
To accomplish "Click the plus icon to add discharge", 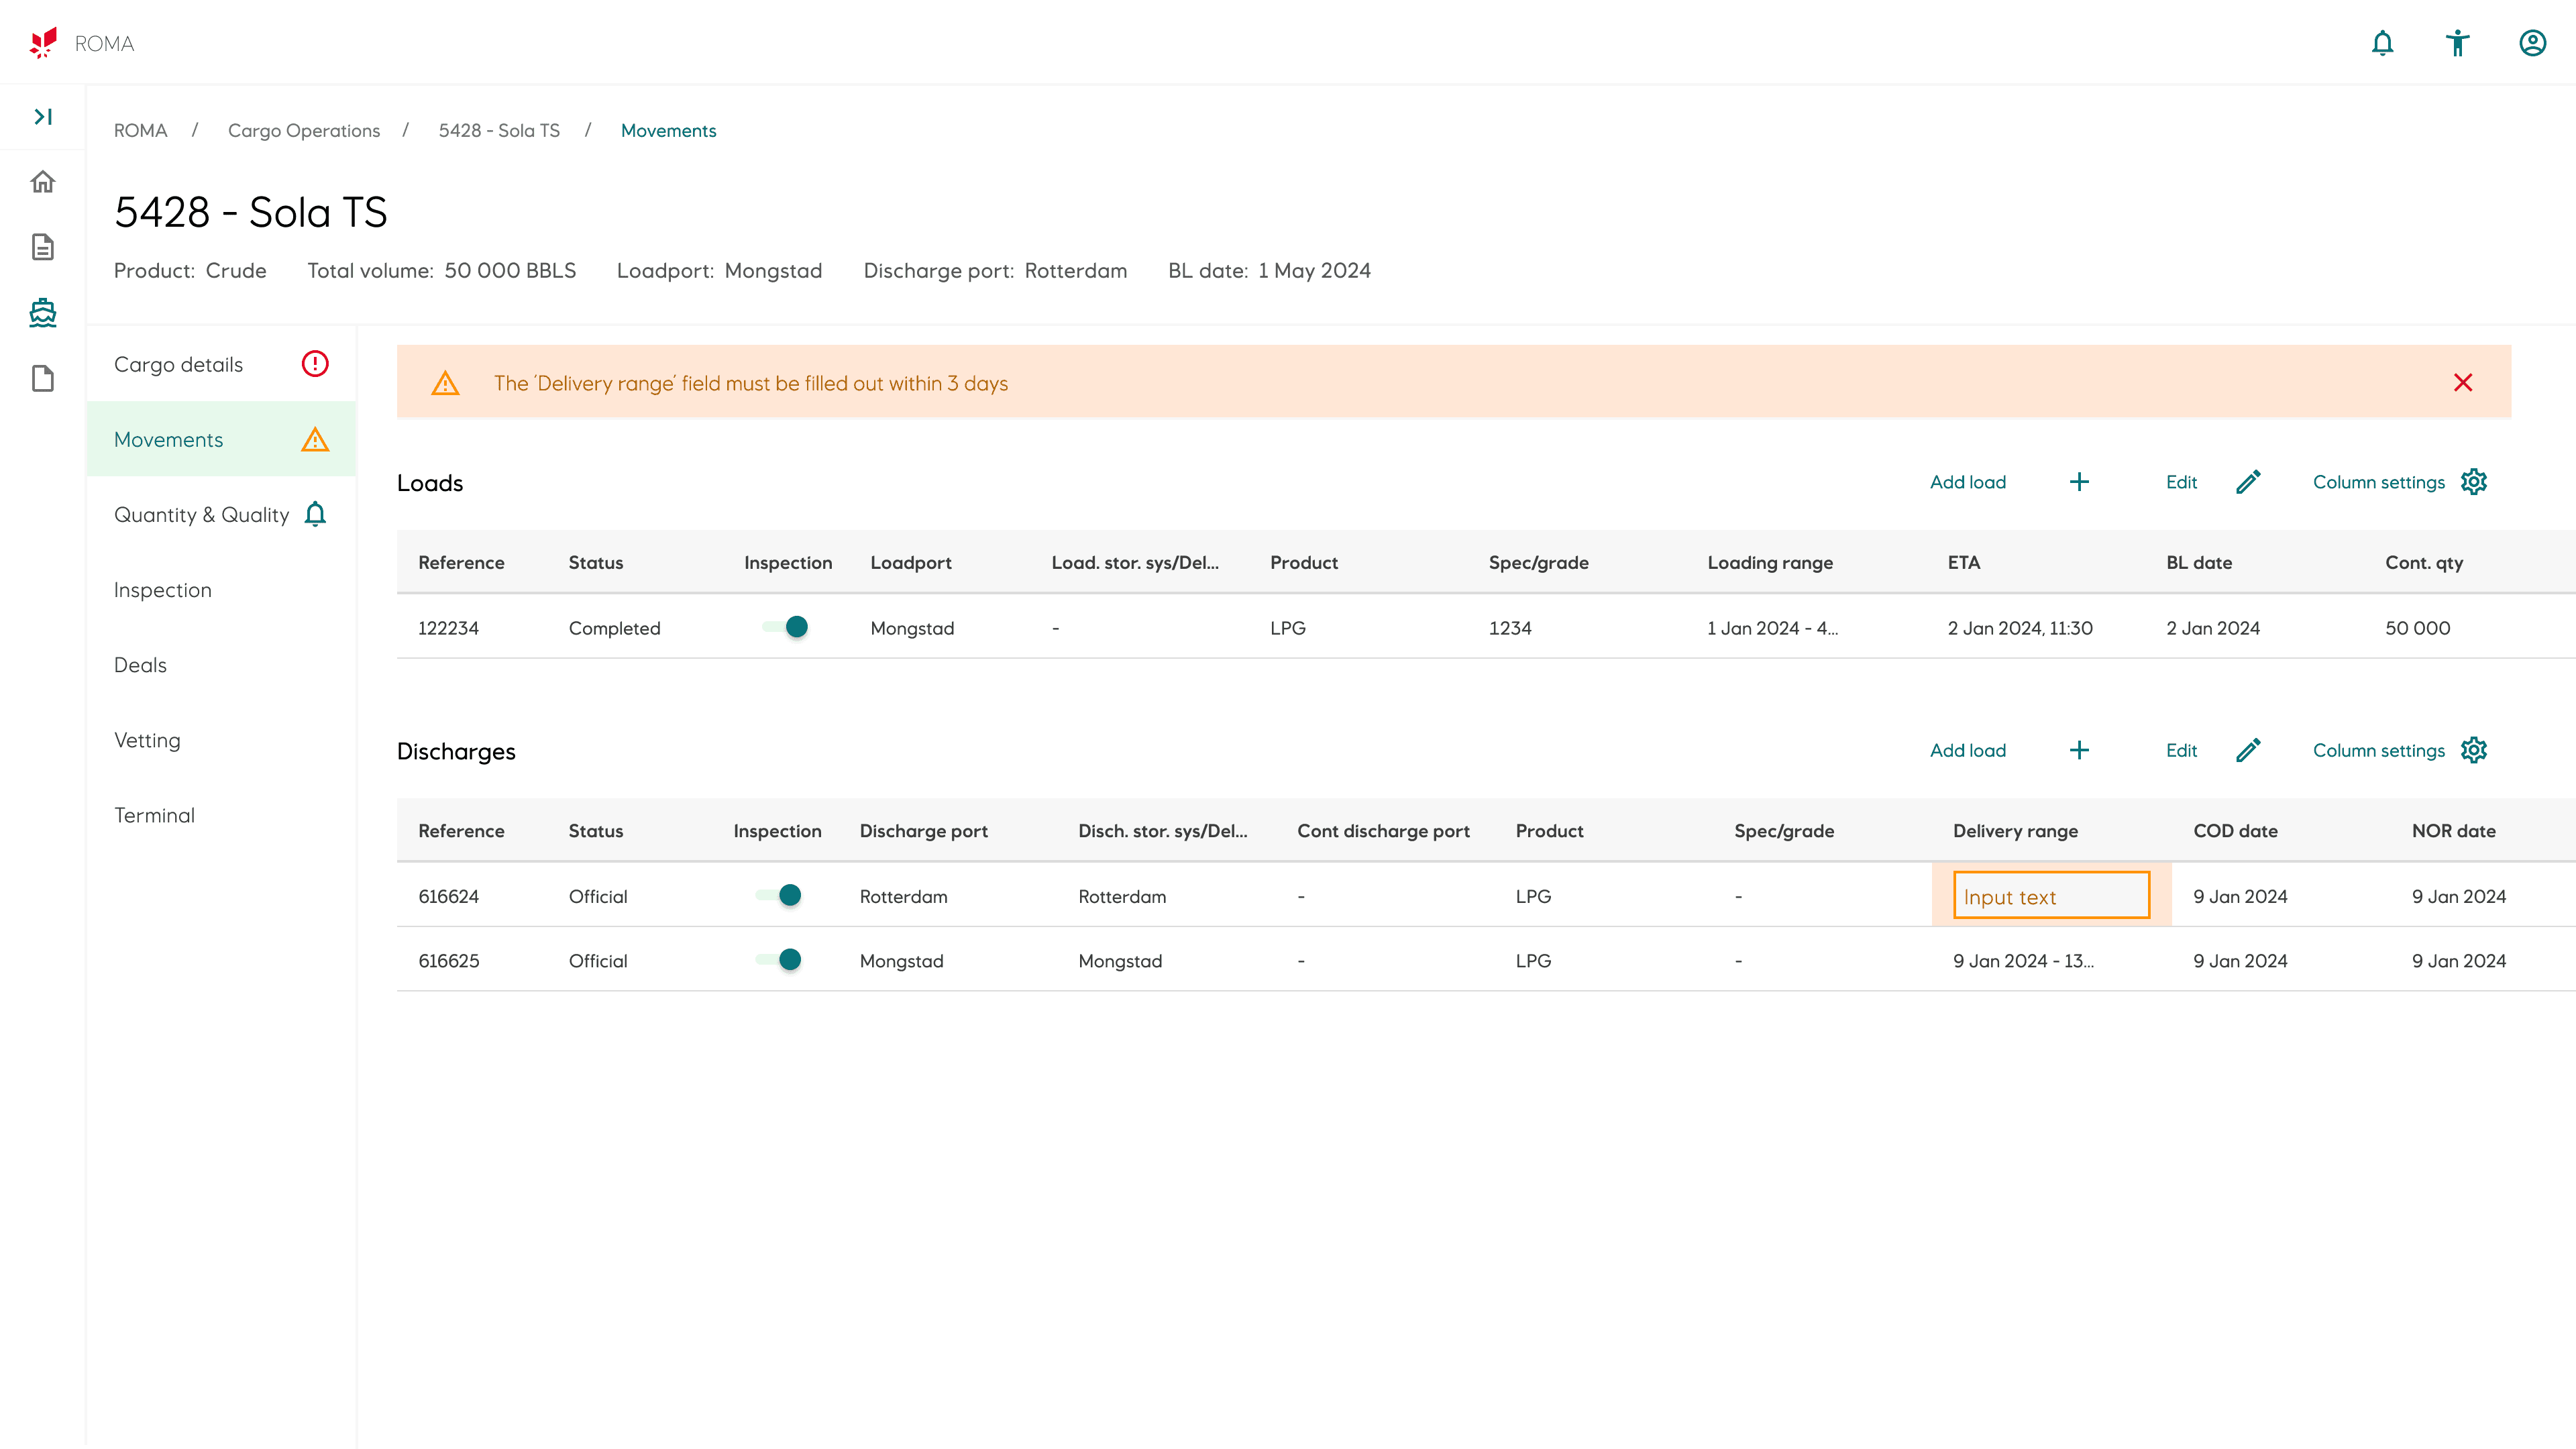I will [x=2079, y=750].
